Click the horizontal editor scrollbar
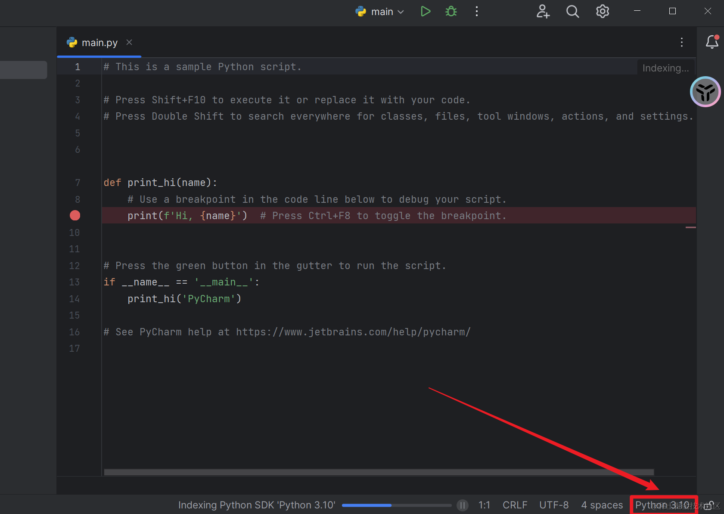724x514 pixels. [379, 472]
